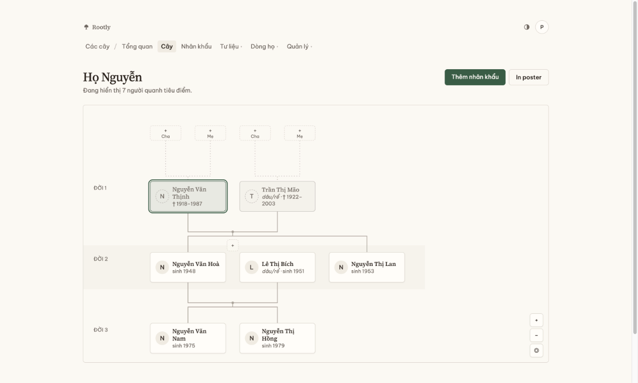Click the Họ Nguyễn page heading
The width and height of the screenshot is (638, 383).
click(x=113, y=77)
